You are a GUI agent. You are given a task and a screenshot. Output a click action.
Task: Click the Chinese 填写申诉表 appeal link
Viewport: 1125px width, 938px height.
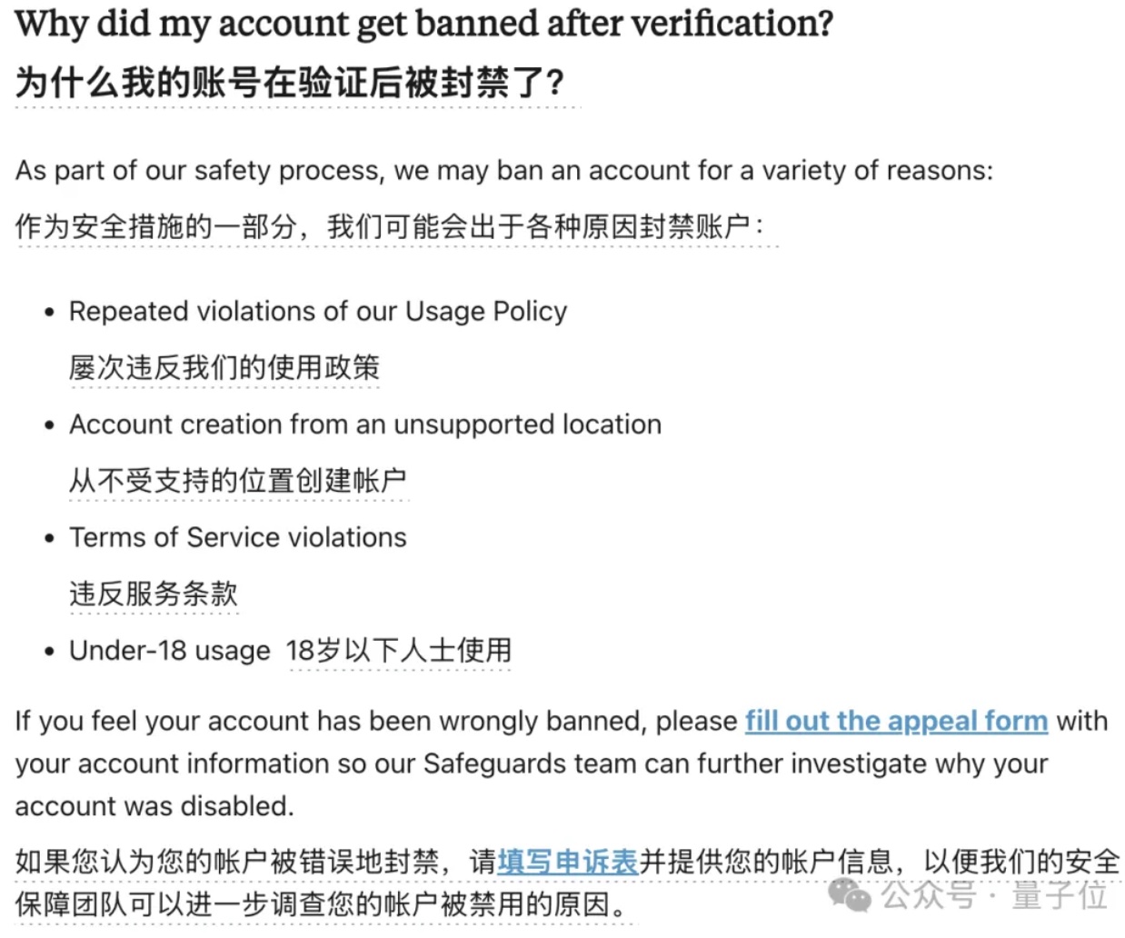[x=568, y=861]
